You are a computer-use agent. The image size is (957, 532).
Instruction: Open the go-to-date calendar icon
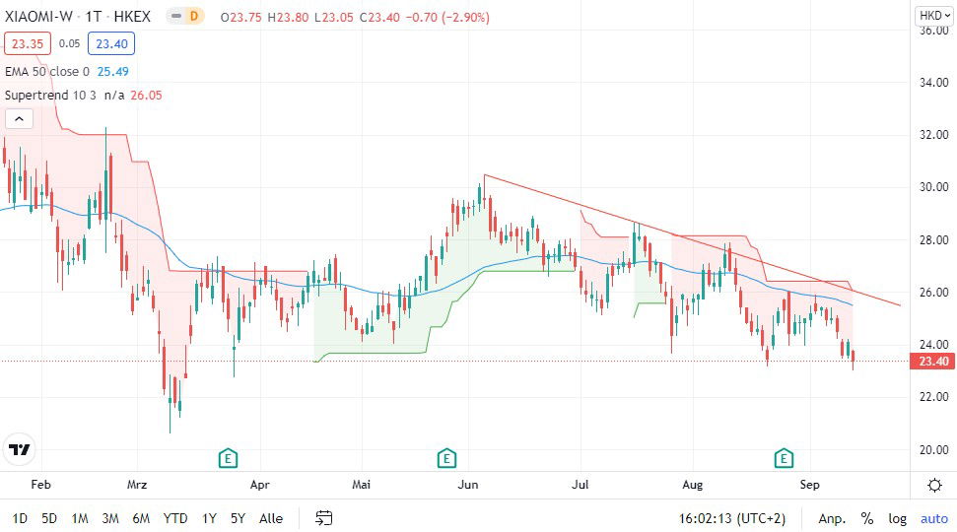point(323,518)
